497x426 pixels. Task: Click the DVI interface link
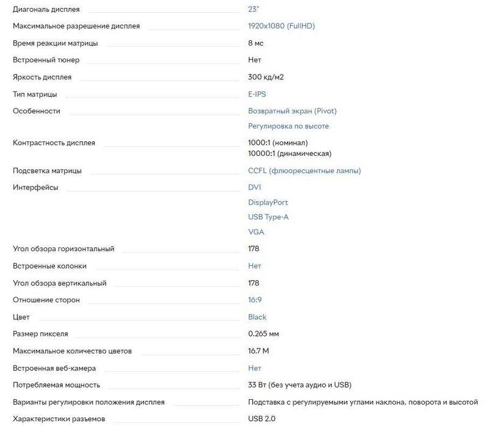click(254, 187)
